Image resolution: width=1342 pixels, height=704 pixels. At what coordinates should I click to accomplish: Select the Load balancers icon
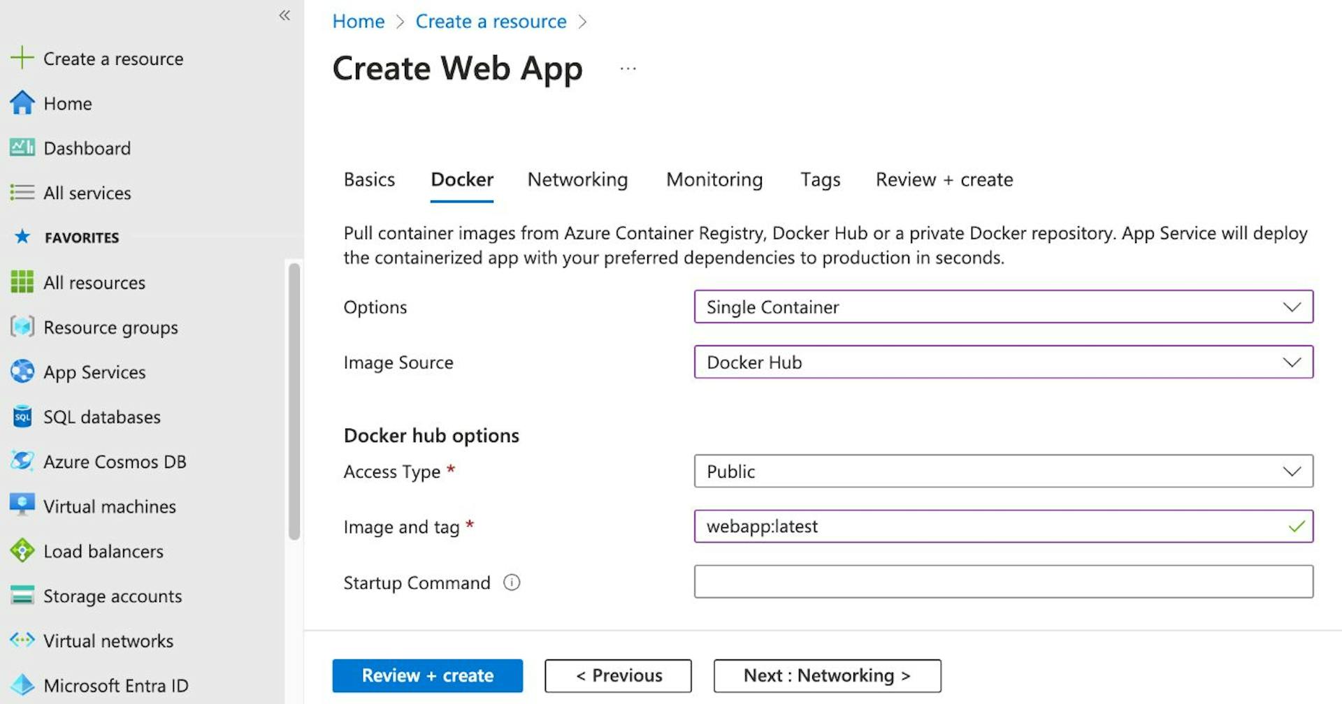coord(22,551)
